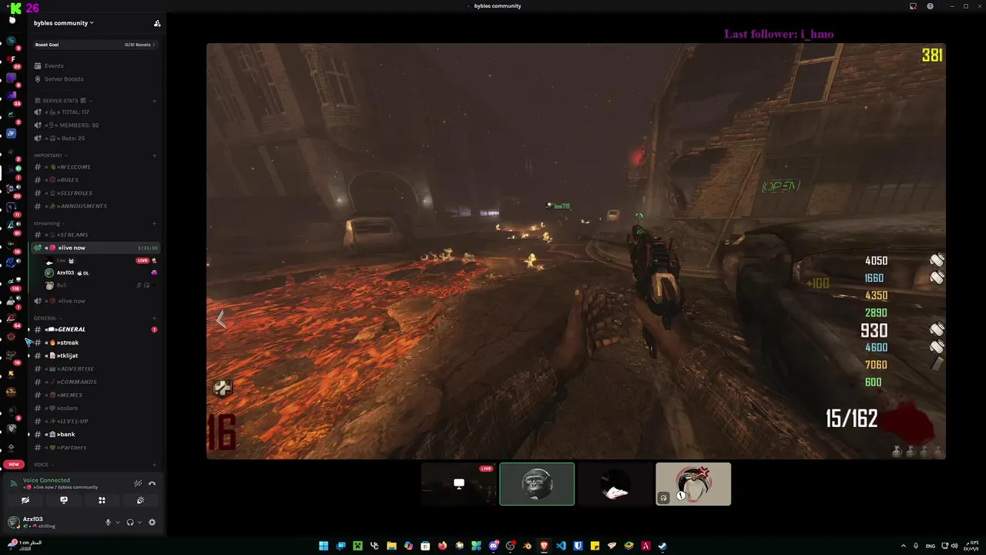Add a channel to GENERAL category
This screenshot has width=986, height=555.
pyautogui.click(x=154, y=318)
